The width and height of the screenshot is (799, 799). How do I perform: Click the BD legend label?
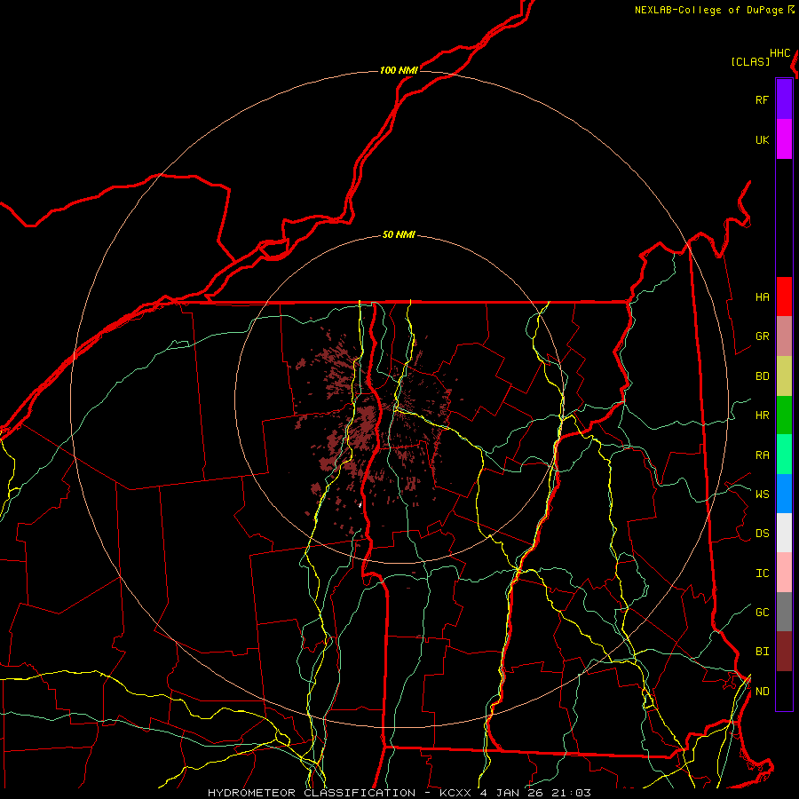(x=762, y=376)
